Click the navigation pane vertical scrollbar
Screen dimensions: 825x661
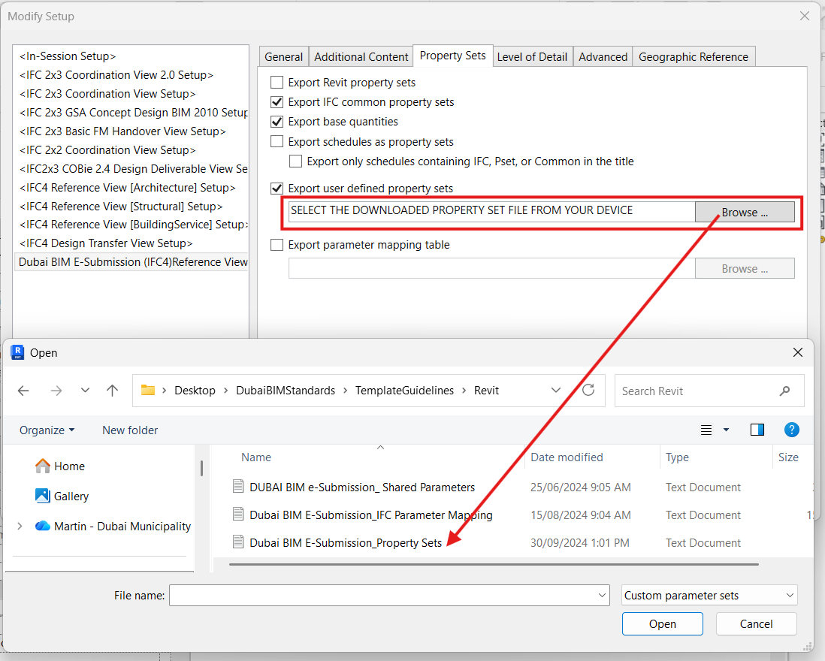pos(201,468)
